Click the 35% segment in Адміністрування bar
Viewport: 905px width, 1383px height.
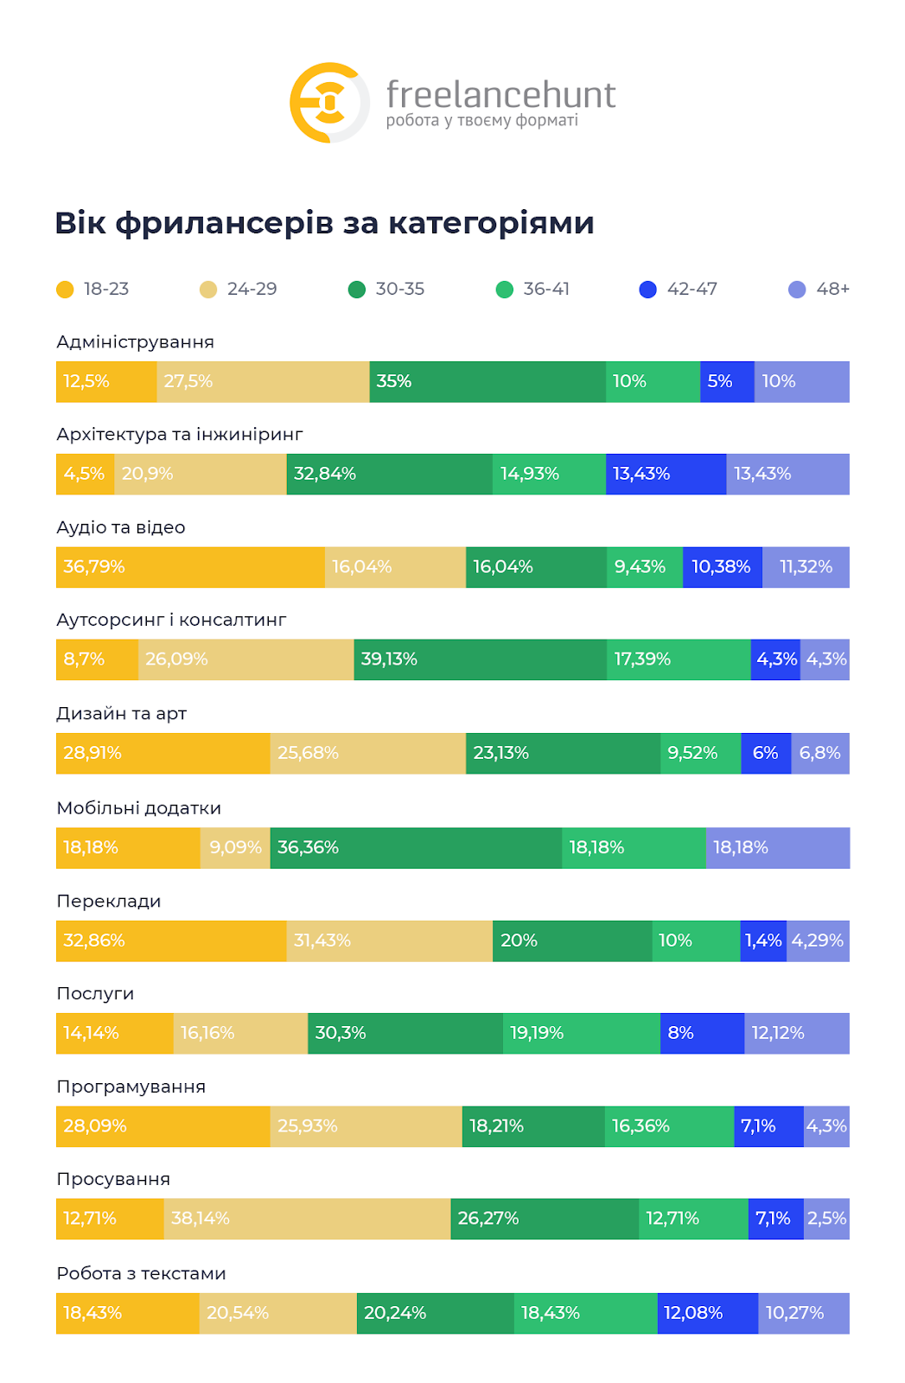coord(488,382)
